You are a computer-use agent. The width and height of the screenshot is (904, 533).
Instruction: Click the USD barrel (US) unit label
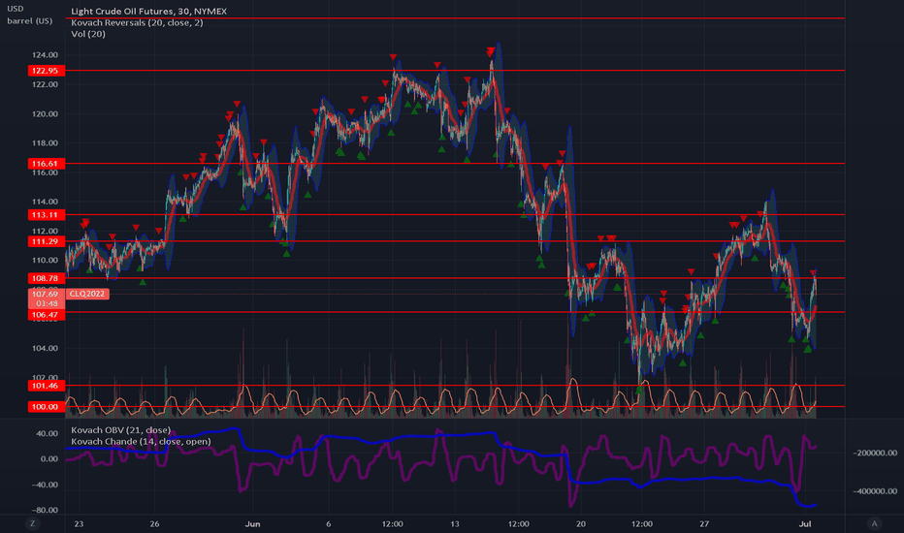(x=29, y=15)
